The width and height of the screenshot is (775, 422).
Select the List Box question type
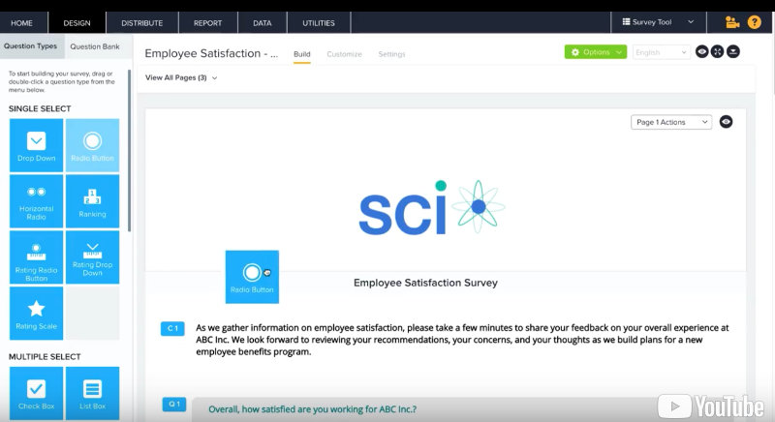point(92,393)
